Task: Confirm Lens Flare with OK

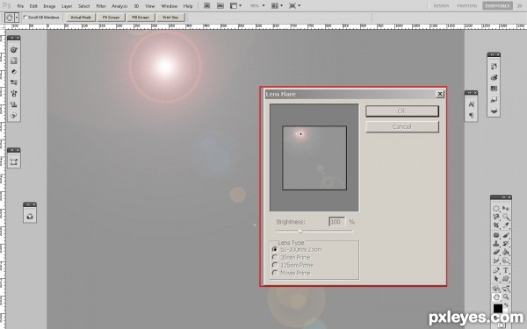Action: pyautogui.click(x=402, y=111)
